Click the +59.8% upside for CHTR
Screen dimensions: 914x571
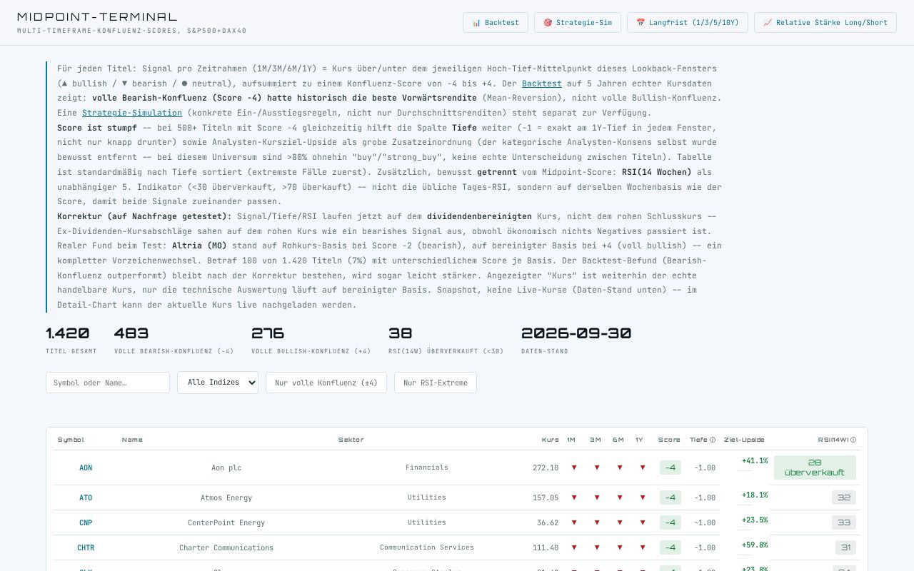pyautogui.click(x=755, y=545)
